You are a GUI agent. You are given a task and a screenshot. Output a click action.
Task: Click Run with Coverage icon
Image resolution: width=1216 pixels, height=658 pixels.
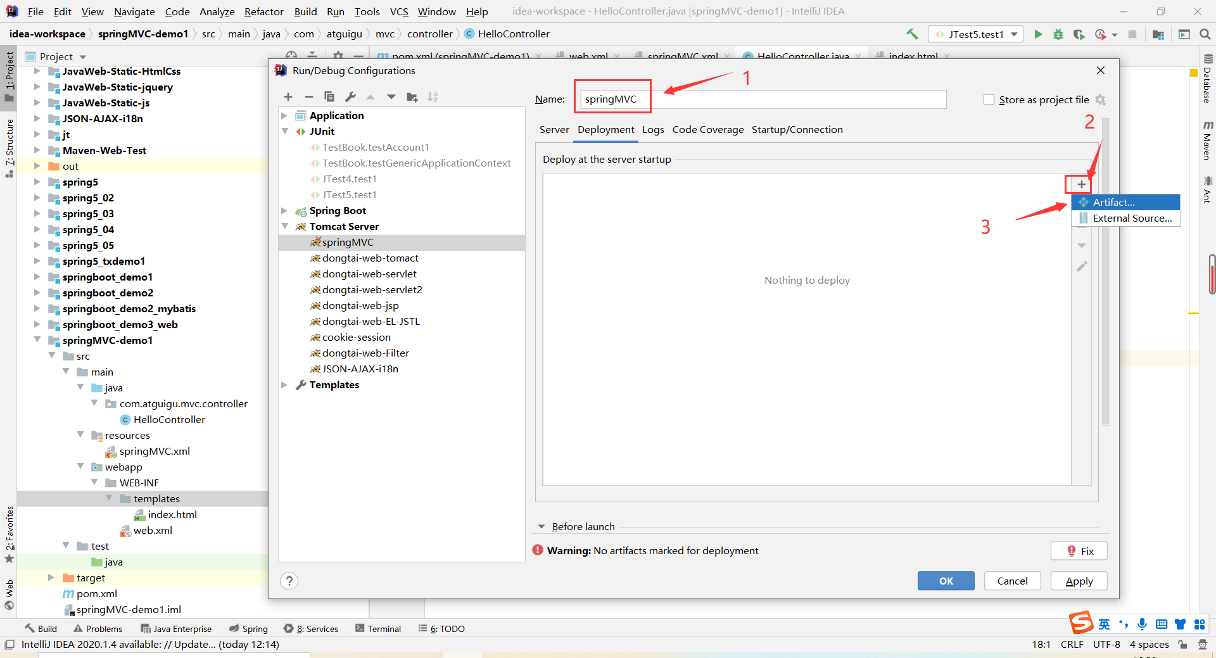[1079, 34]
